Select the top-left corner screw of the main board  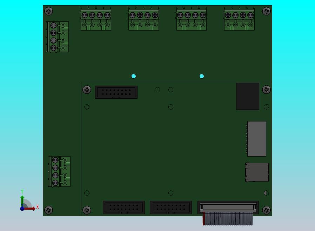coord(49,11)
